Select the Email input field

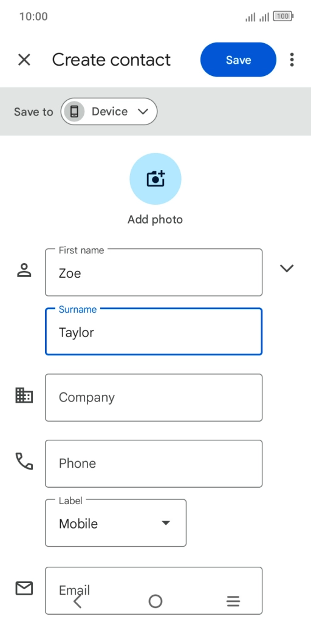coord(154,590)
